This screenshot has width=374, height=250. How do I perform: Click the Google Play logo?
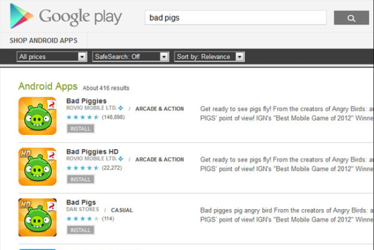(66, 17)
